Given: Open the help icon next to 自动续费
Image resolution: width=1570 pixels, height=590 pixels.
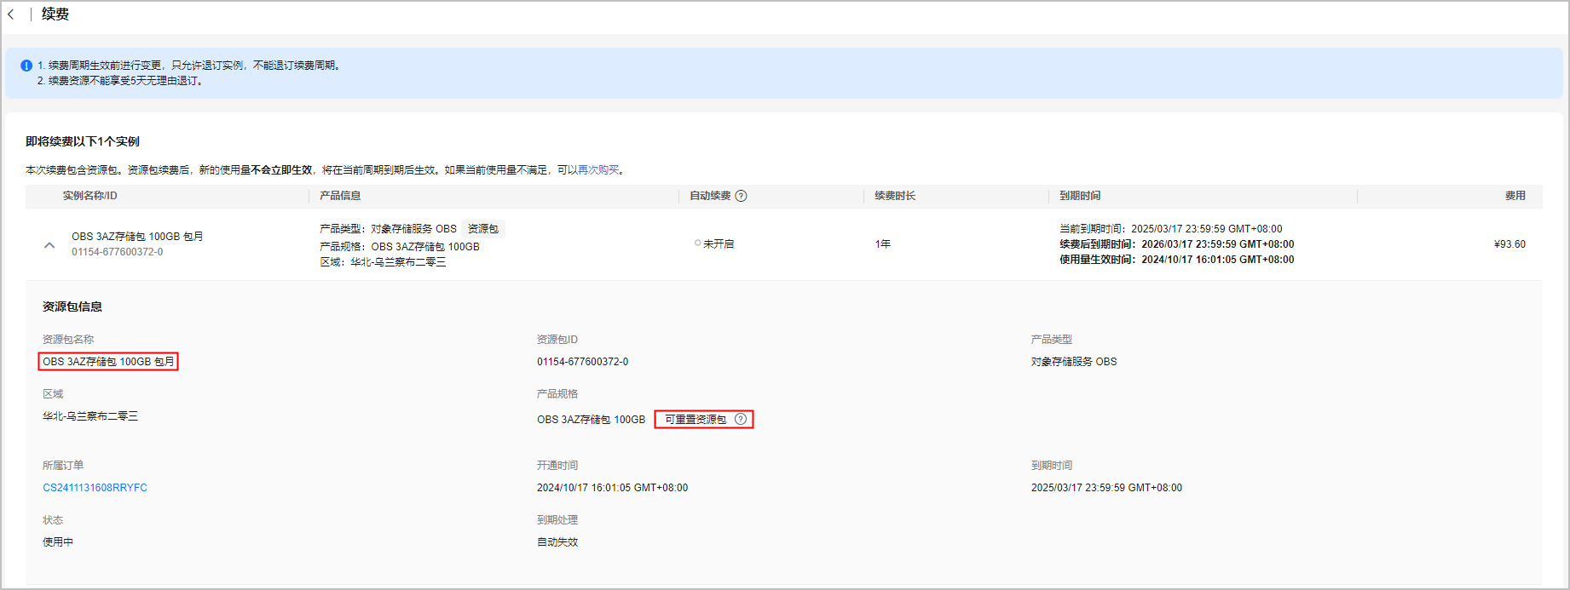Looking at the screenshot, I should coord(742,196).
